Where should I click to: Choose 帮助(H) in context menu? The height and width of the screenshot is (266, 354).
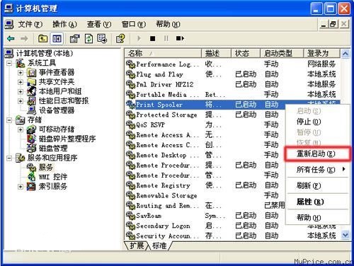317,217
